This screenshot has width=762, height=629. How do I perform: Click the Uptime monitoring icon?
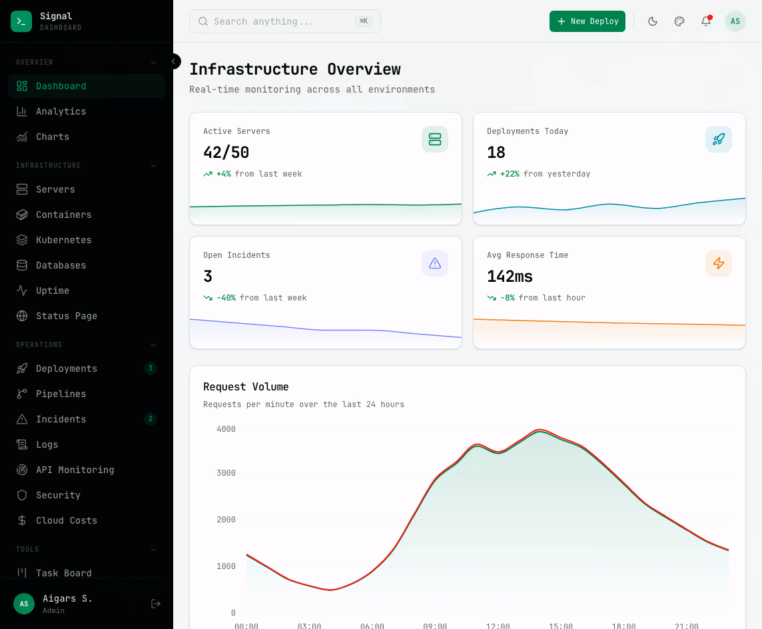tap(22, 291)
